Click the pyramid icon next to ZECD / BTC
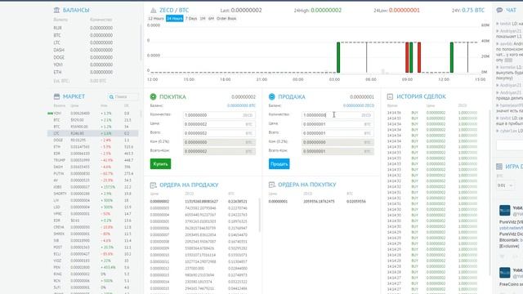This screenshot has height=294, width=523. (153, 11)
